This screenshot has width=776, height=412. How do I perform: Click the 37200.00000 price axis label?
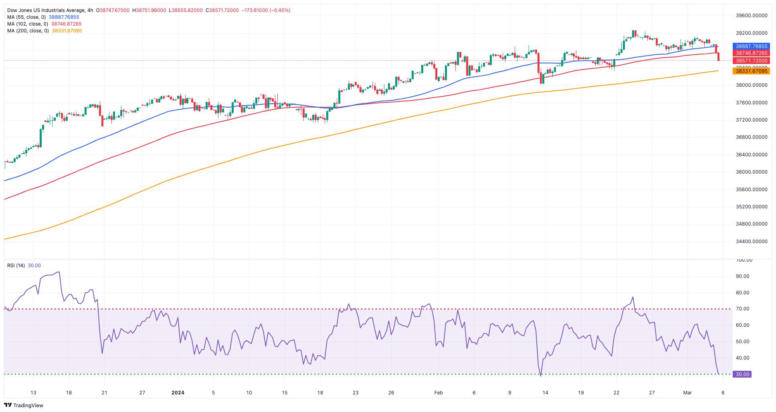(752, 120)
